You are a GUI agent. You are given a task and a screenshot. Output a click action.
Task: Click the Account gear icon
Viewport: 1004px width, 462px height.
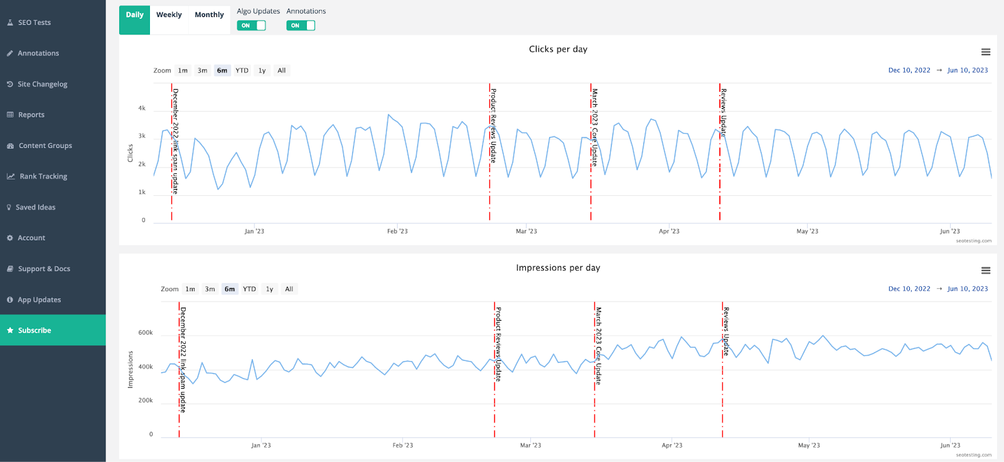point(10,238)
